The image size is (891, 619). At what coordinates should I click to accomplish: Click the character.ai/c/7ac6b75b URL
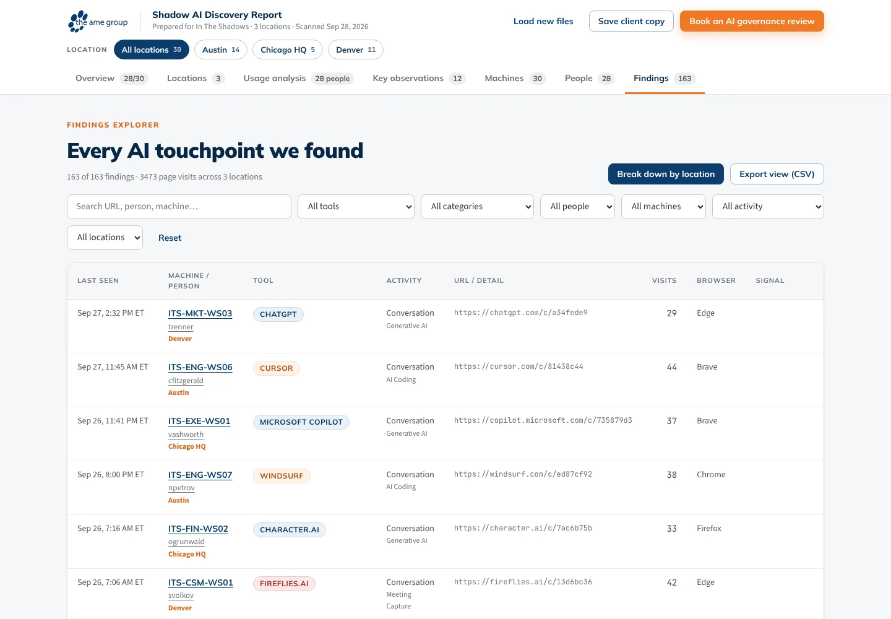tap(523, 528)
